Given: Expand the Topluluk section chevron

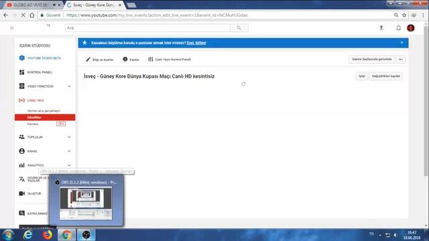Looking at the screenshot, I should [69, 137].
